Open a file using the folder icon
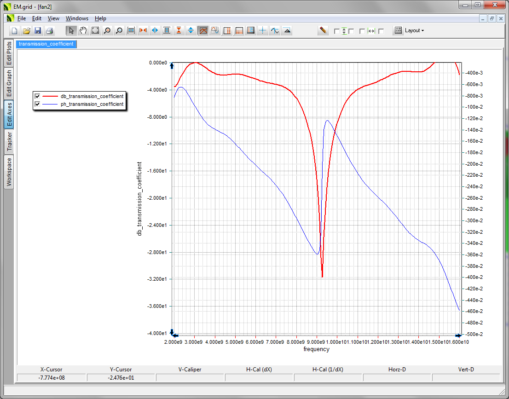The height and width of the screenshot is (399, 509). [x=26, y=30]
